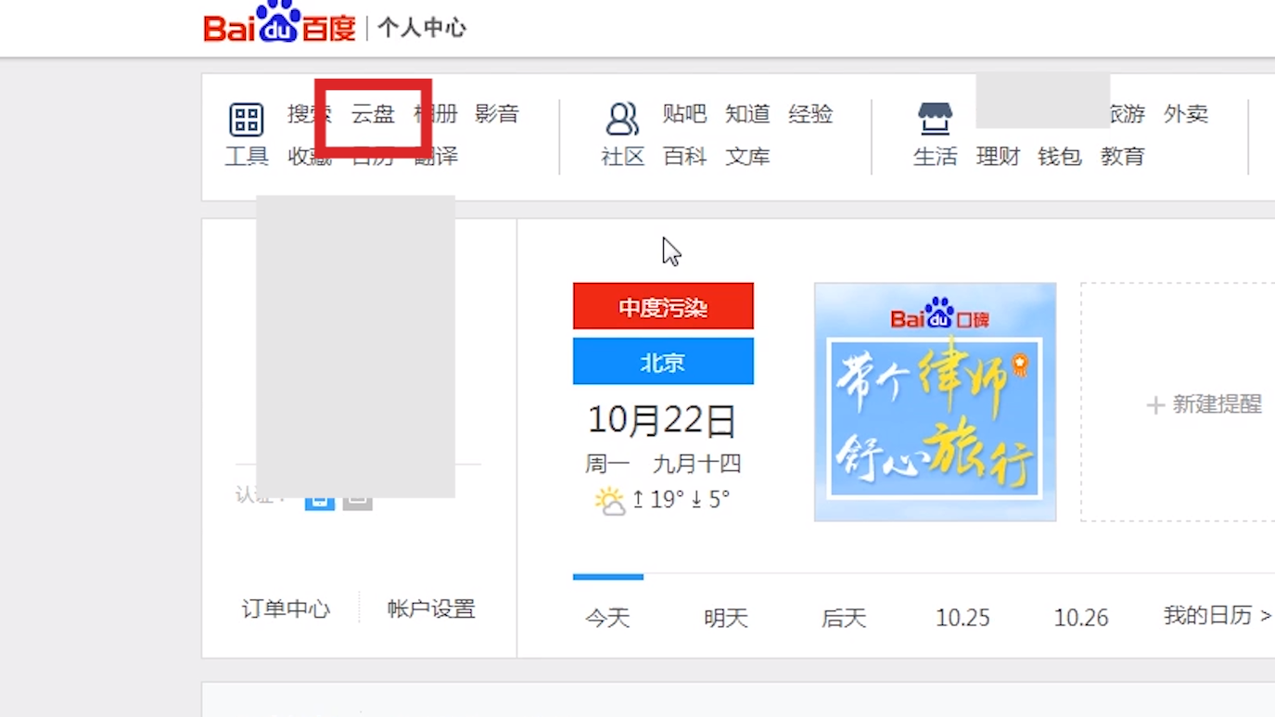Open the 社区 people icon

(622, 119)
